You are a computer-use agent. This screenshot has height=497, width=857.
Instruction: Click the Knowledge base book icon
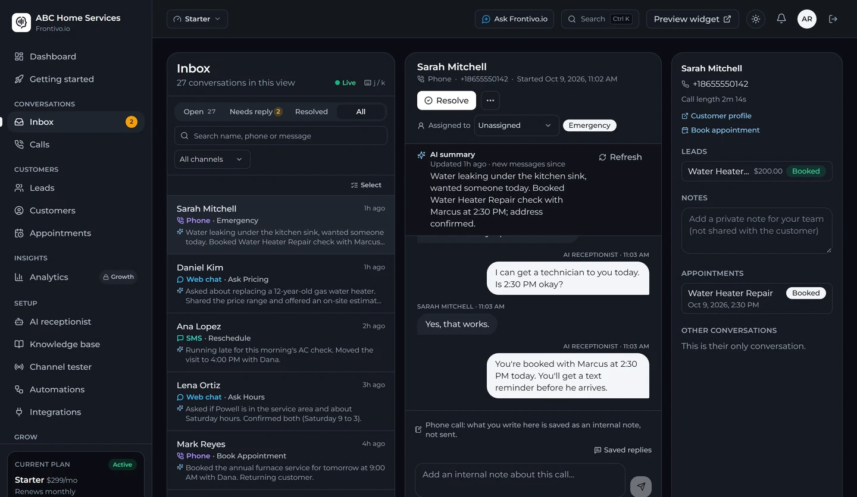pyautogui.click(x=19, y=344)
